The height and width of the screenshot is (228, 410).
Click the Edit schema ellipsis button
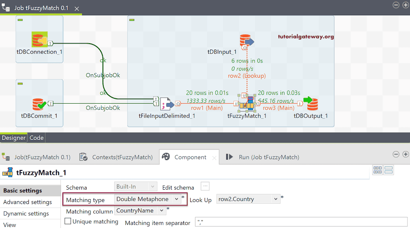205,186
